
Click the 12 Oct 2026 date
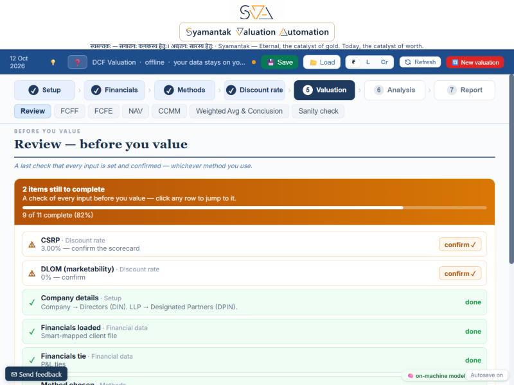click(19, 62)
